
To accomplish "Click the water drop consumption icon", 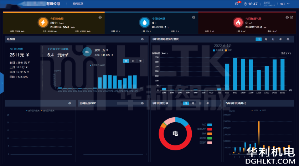I will (144, 22).
